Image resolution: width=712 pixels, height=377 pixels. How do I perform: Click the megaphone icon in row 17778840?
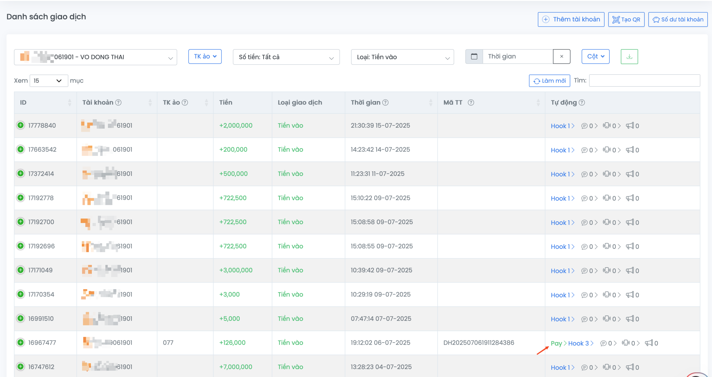(x=630, y=126)
